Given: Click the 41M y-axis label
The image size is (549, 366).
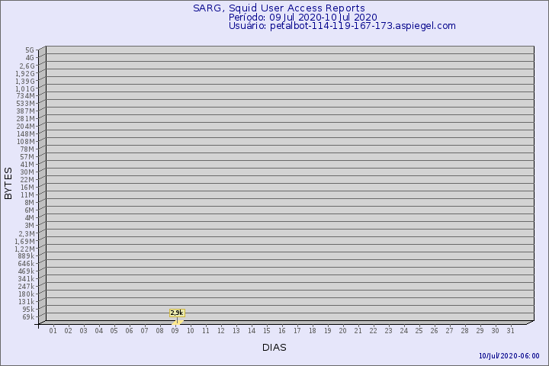Looking at the screenshot, I should (27, 165).
